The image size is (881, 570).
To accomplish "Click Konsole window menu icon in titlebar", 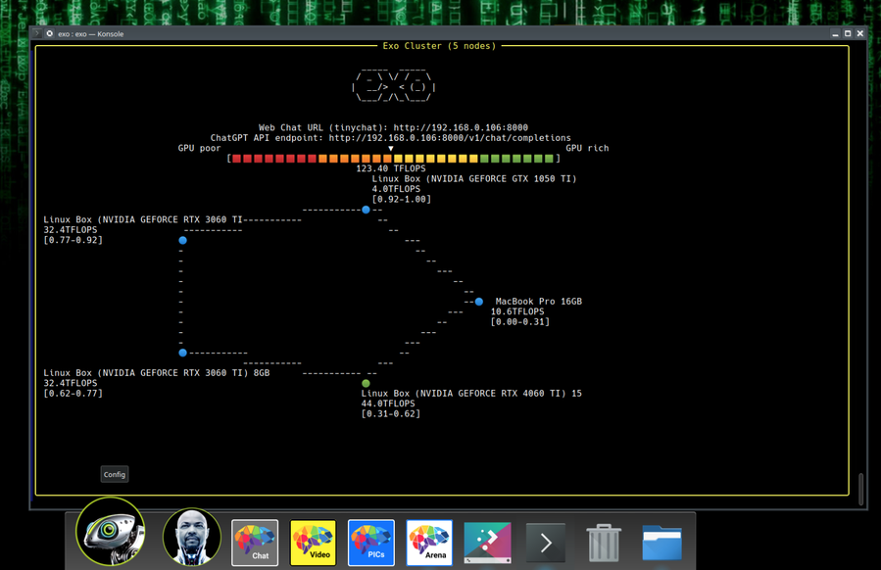I will coord(37,33).
